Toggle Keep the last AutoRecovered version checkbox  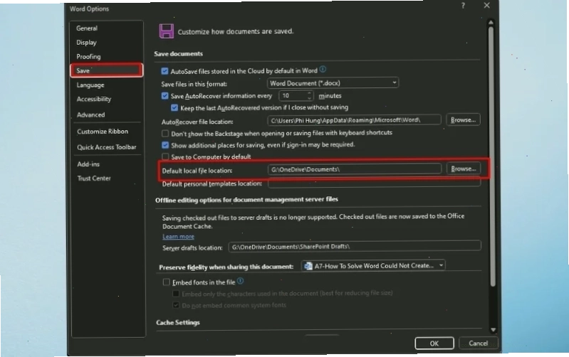[174, 107]
